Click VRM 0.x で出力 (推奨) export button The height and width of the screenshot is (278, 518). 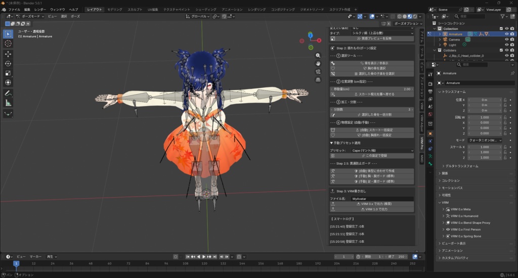pos(372,204)
